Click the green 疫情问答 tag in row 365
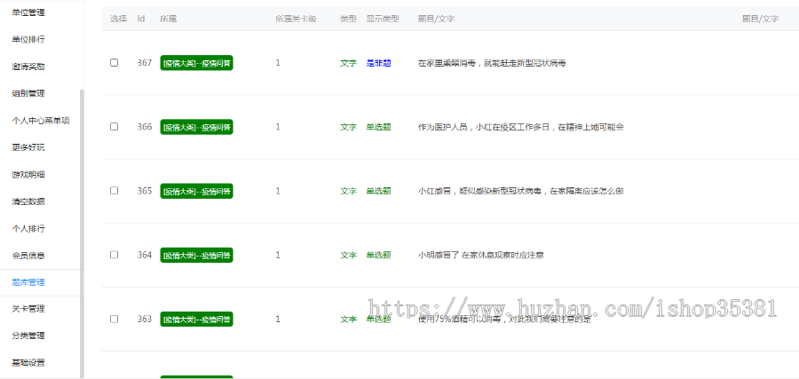The height and width of the screenshot is (379, 799). [x=197, y=191]
